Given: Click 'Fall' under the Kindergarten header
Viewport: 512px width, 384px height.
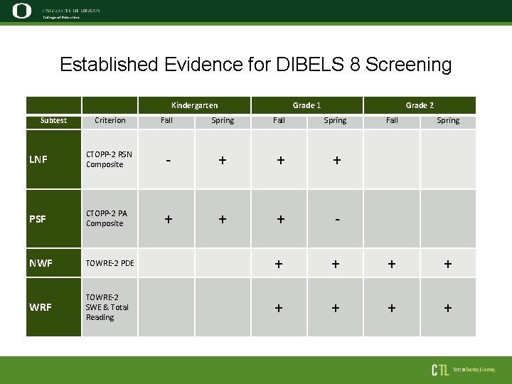Looking at the screenshot, I should pos(166,120).
